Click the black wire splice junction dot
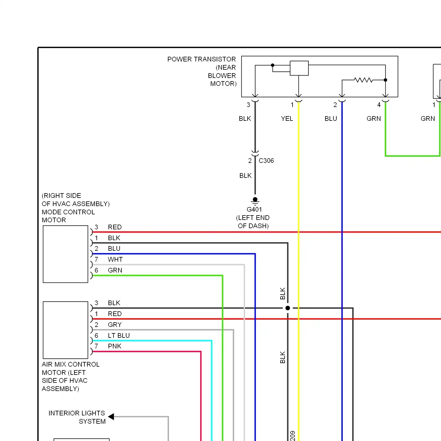Viewport: 441px width, 441px height. tap(288, 308)
